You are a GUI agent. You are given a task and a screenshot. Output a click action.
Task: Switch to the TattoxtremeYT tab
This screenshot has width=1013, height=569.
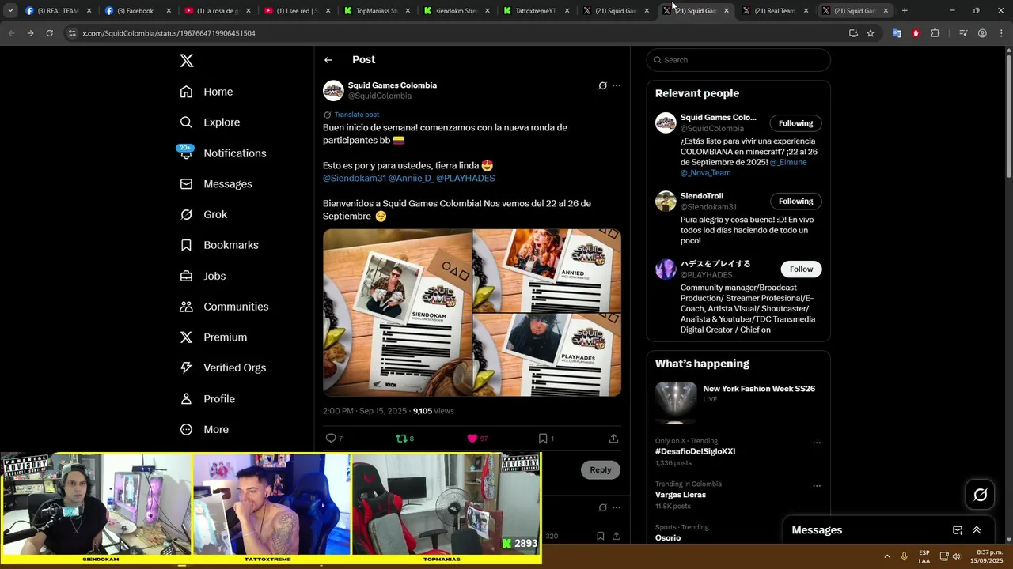[x=536, y=11]
